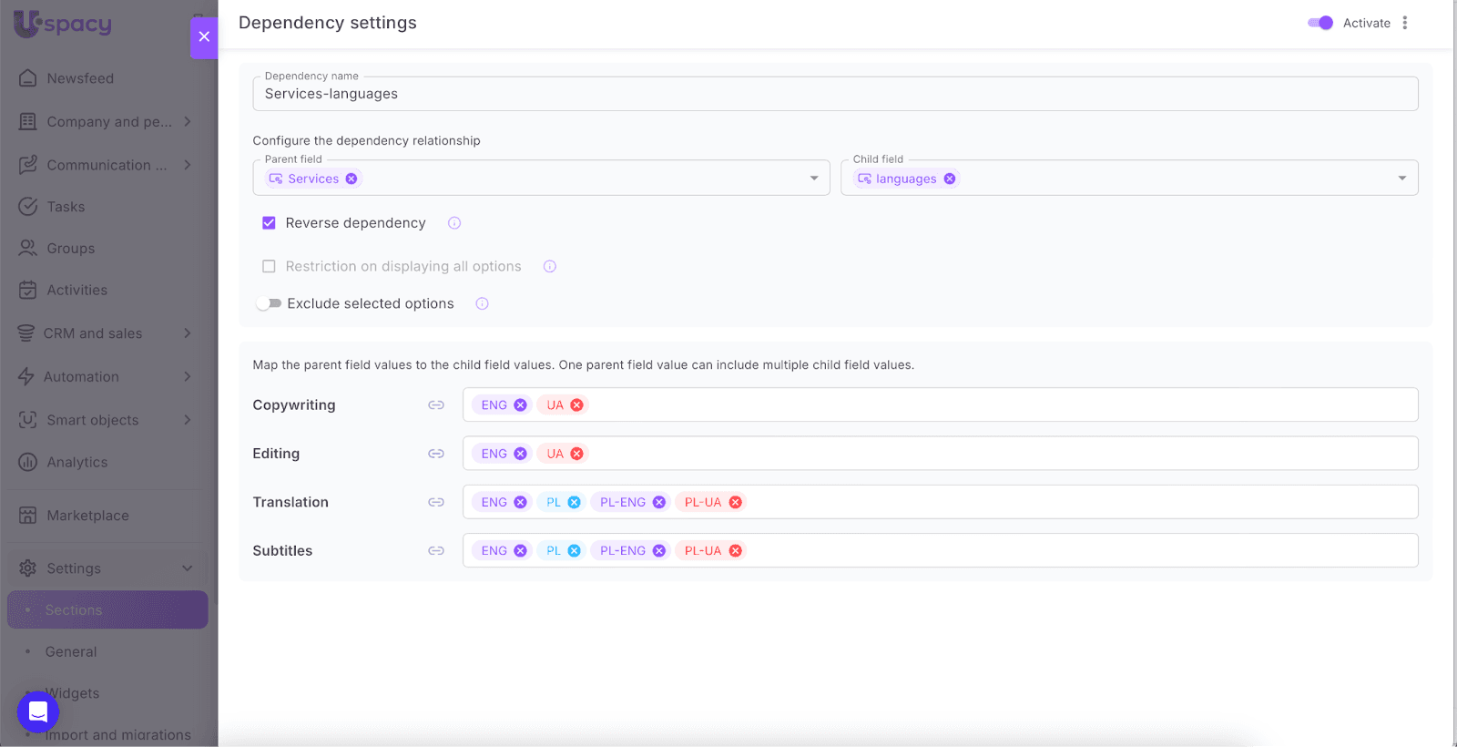Open the chat support bubble icon

pyautogui.click(x=38, y=711)
